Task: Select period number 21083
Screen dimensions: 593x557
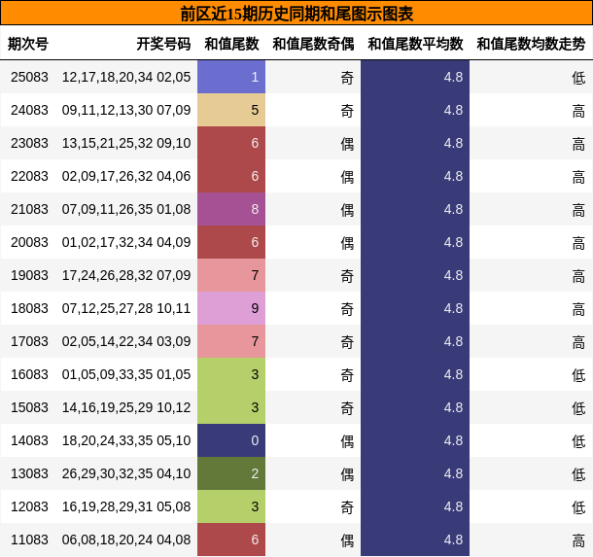Action: click(29, 209)
